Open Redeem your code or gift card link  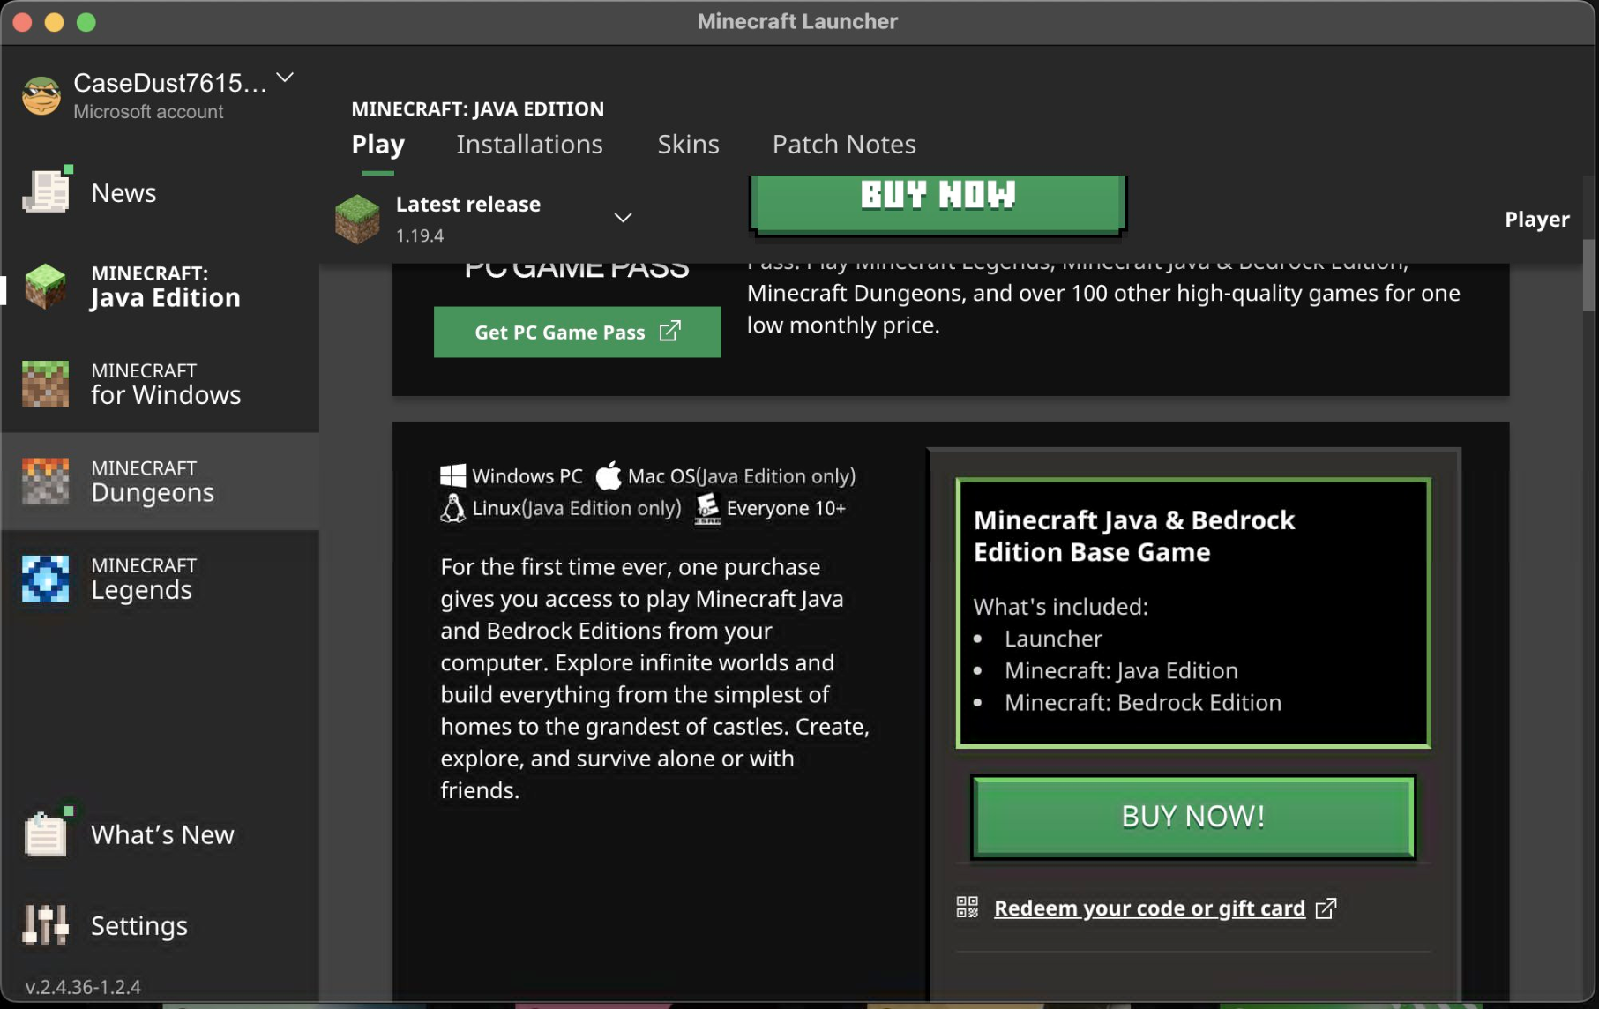1149,908
